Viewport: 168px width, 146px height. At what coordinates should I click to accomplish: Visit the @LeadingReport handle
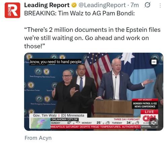point(102,5)
